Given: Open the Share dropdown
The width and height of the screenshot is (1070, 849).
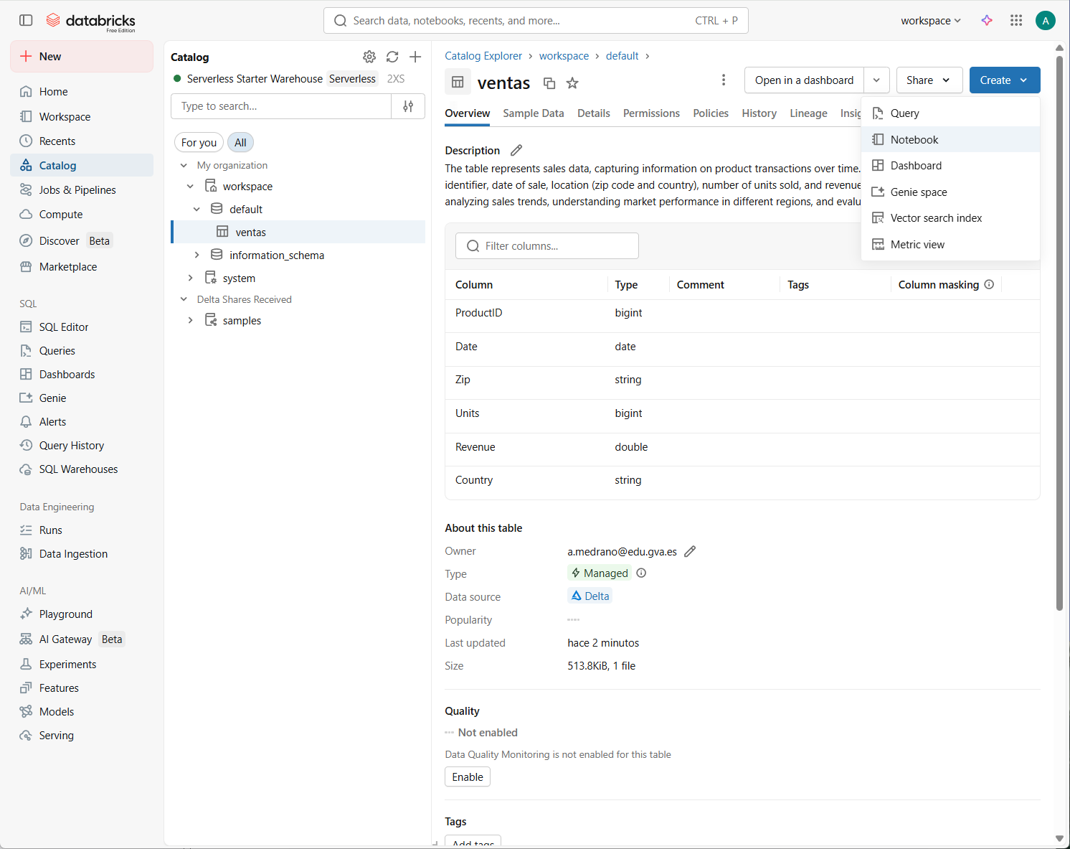Looking at the screenshot, I should coord(929,80).
